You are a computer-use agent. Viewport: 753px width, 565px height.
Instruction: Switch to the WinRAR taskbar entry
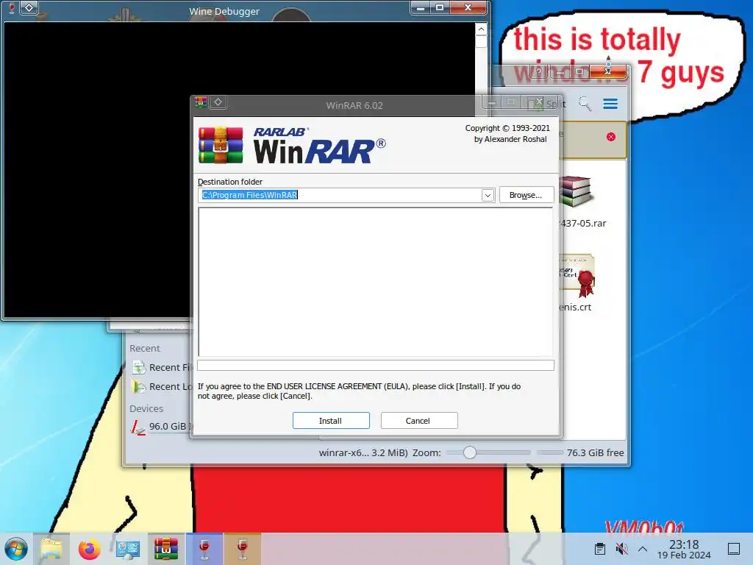coord(165,549)
